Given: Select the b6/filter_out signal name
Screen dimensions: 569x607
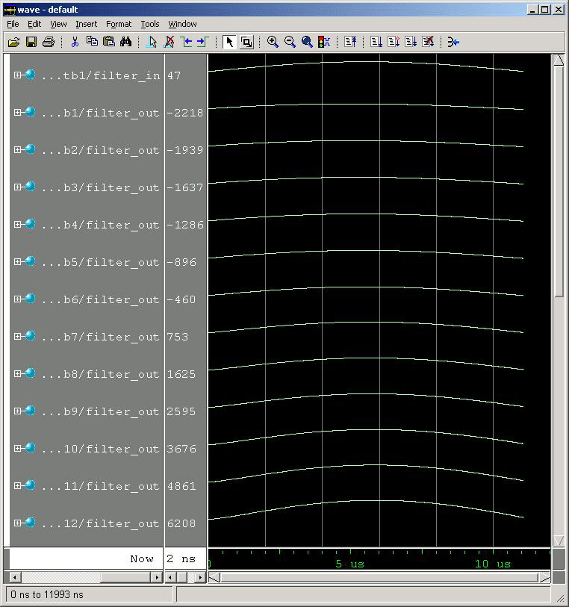Looking at the screenshot, I should point(100,299).
